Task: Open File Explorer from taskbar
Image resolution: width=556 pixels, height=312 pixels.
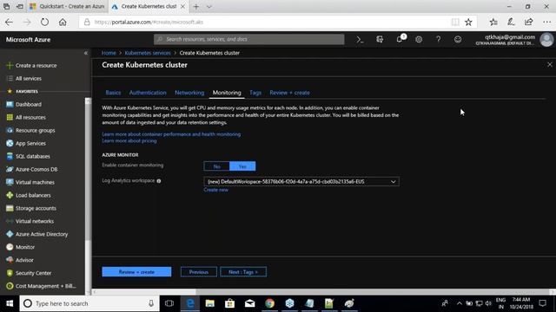Action: click(210, 303)
